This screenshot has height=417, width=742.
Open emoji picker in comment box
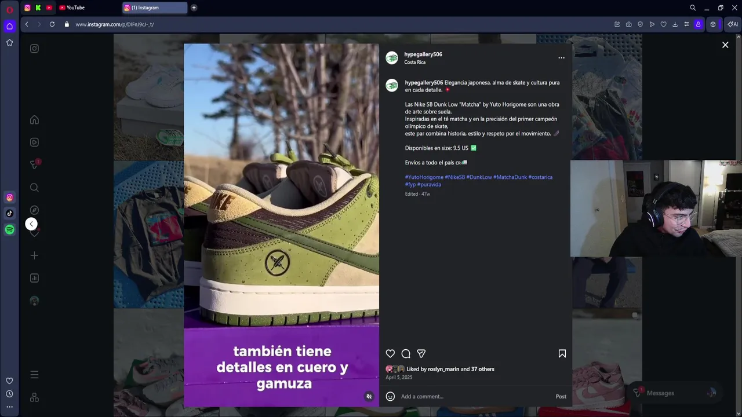pyautogui.click(x=390, y=397)
